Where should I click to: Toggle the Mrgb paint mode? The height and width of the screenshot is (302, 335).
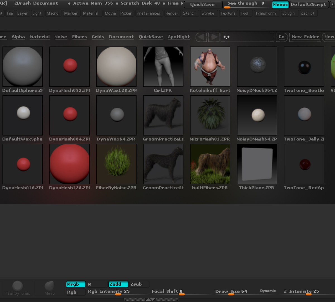coord(76,284)
